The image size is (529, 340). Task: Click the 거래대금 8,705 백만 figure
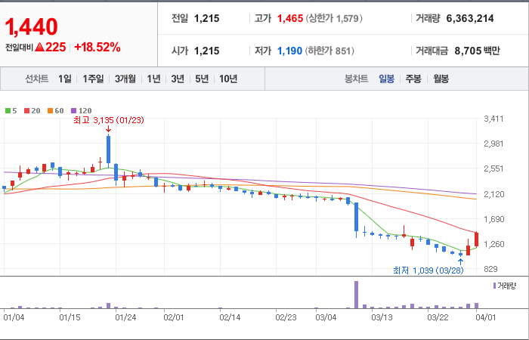(477, 51)
